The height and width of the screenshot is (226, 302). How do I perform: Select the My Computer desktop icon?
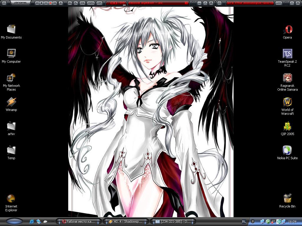point(11,56)
